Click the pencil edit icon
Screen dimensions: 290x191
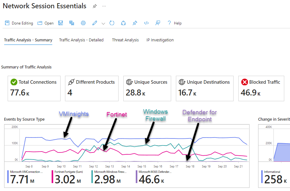point(95,23)
